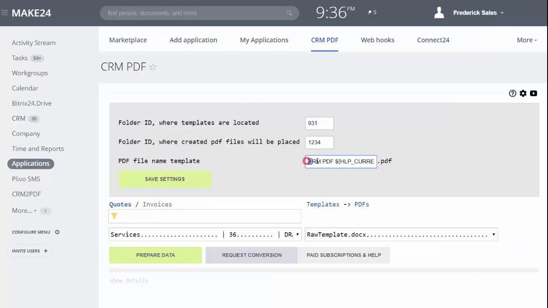Open the Services quote dropdown
Viewport: 548px width, 308px height.
(x=205, y=234)
